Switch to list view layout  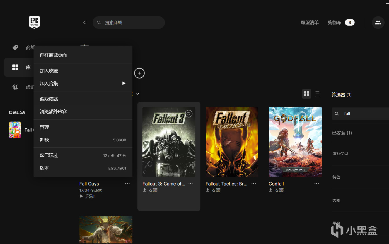(x=317, y=94)
